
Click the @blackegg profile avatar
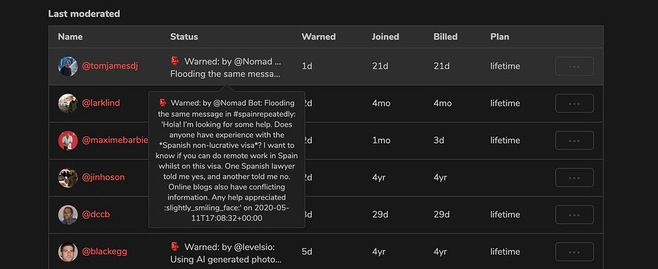68,251
